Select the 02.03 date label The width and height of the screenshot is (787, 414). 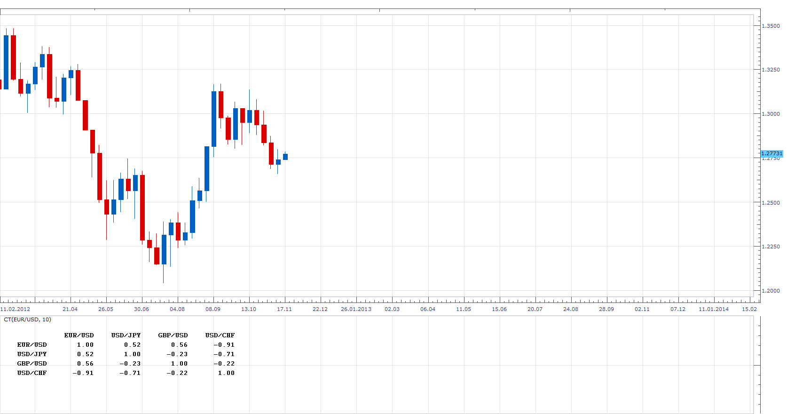392,309
